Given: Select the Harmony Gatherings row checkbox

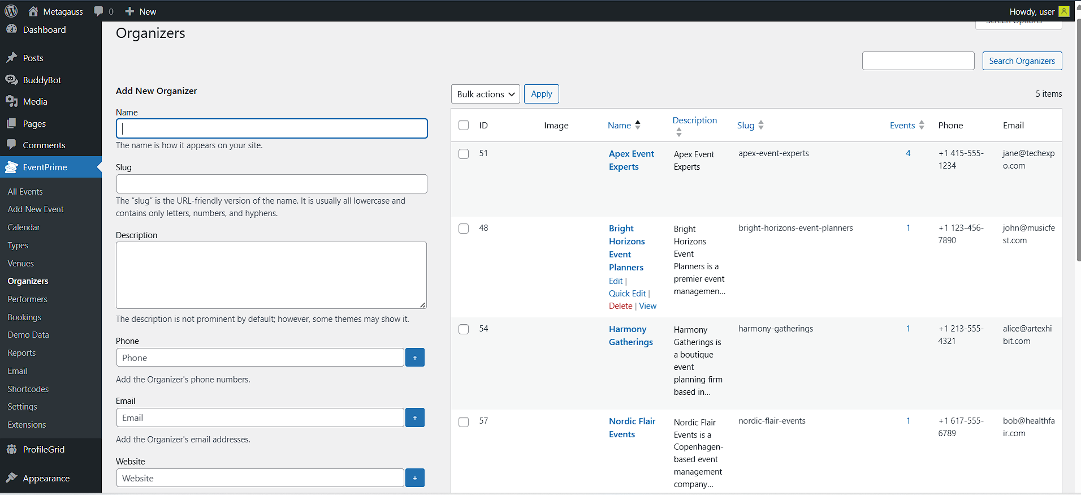Looking at the screenshot, I should click(464, 329).
